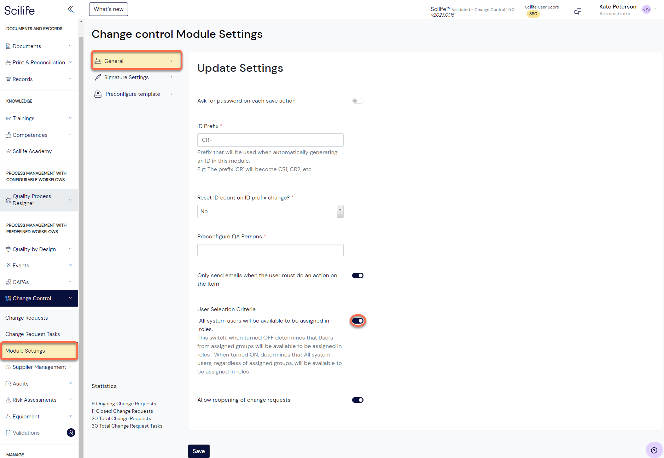Open Reset ID count dropdown

click(x=270, y=211)
